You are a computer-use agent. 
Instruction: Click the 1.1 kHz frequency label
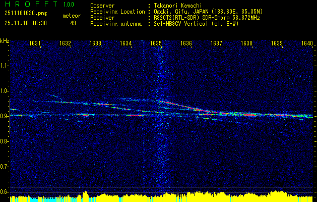[x=4, y=66]
